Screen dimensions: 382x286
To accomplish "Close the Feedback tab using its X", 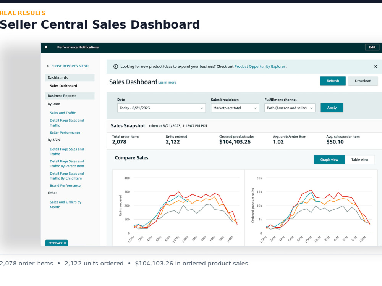I will [x=65, y=243].
